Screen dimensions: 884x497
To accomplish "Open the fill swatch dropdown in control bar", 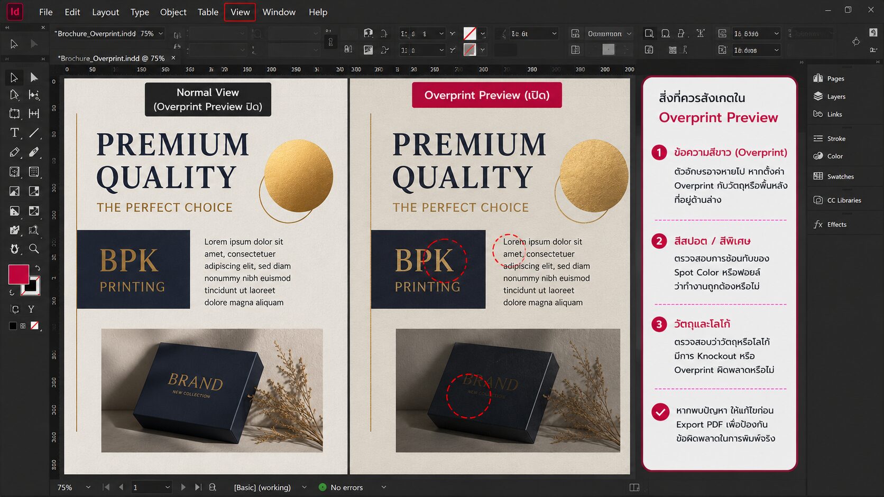I will pyautogui.click(x=483, y=33).
